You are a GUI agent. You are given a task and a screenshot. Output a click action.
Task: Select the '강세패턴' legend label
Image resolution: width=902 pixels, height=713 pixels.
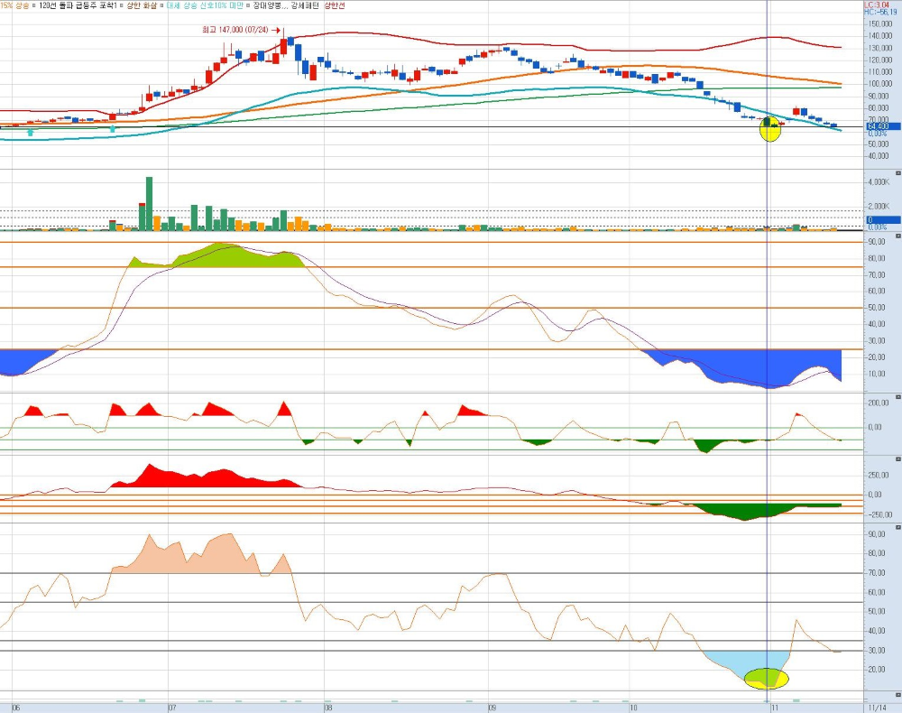(x=305, y=5)
